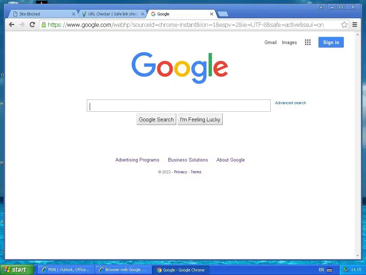Open the Terms link
This screenshot has width=366, height=275.
point(196,172)
